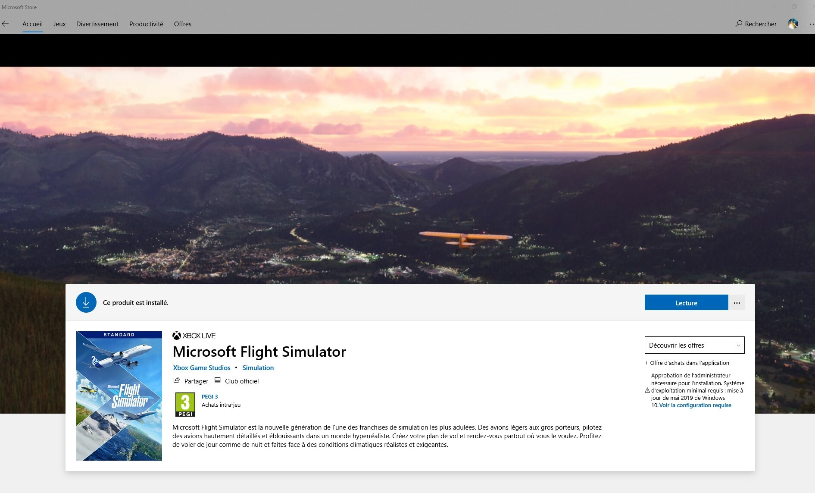Click the Microsoft Flight Simulator title
The width and height of the screenshot is (815, 493).
coord(259,352)
